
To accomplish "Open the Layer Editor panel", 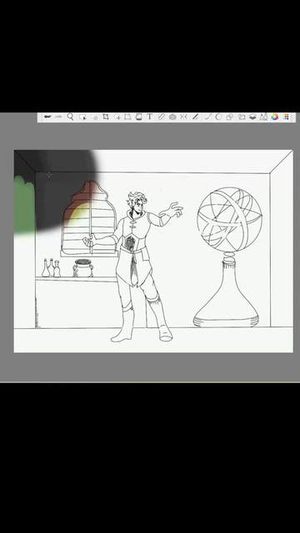I will (x=252, y=117).
